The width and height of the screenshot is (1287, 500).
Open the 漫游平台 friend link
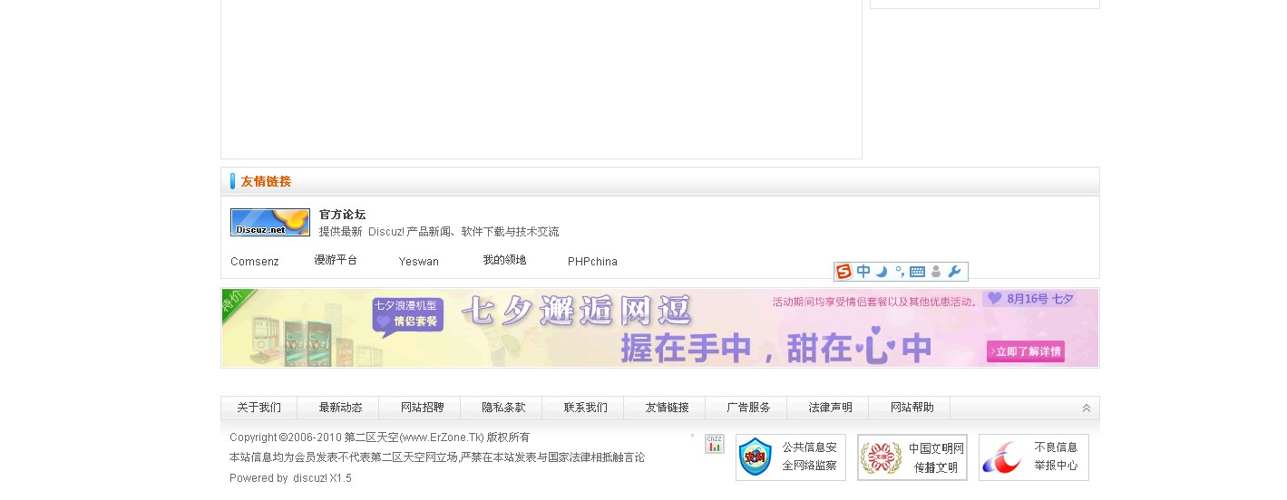tap(336, 260)
